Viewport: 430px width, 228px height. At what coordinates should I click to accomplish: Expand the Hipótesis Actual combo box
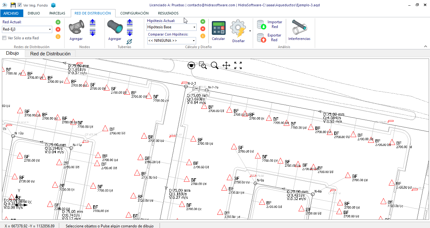click(x=172, y=27)
